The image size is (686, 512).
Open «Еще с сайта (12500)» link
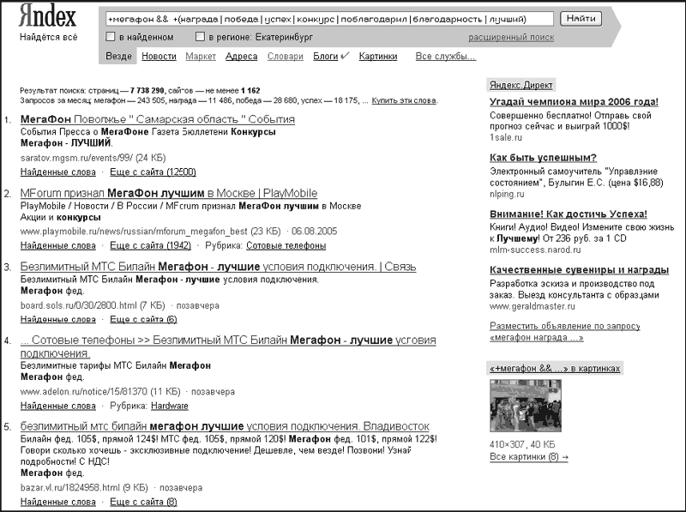tap(153, 172)
